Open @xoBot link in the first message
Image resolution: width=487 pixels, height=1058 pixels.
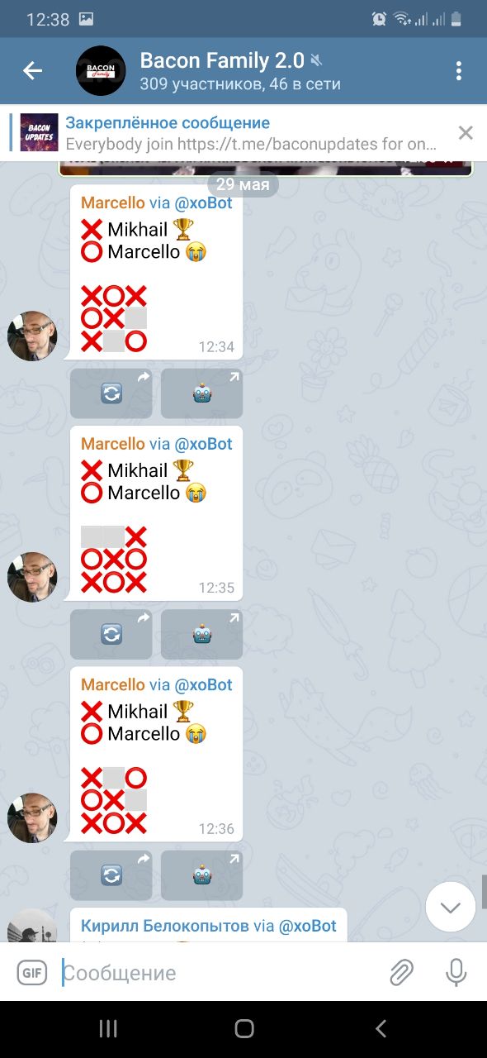[203, 203]
